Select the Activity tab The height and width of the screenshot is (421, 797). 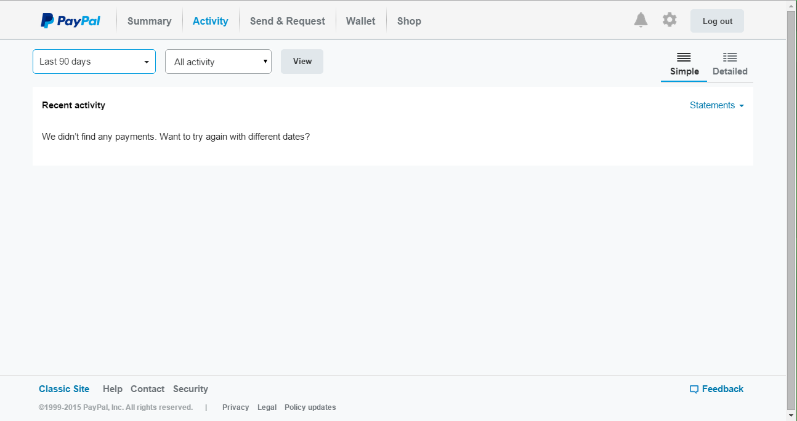(x=210, y=21)
